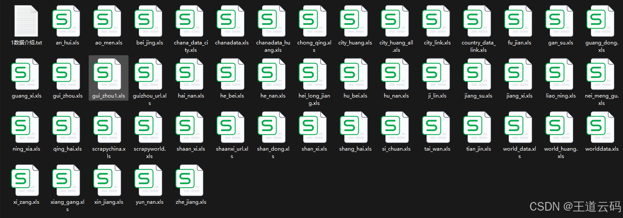Select the world_huang.xls file icon
This screenshot has width=623, height=218.
(560, 127)
